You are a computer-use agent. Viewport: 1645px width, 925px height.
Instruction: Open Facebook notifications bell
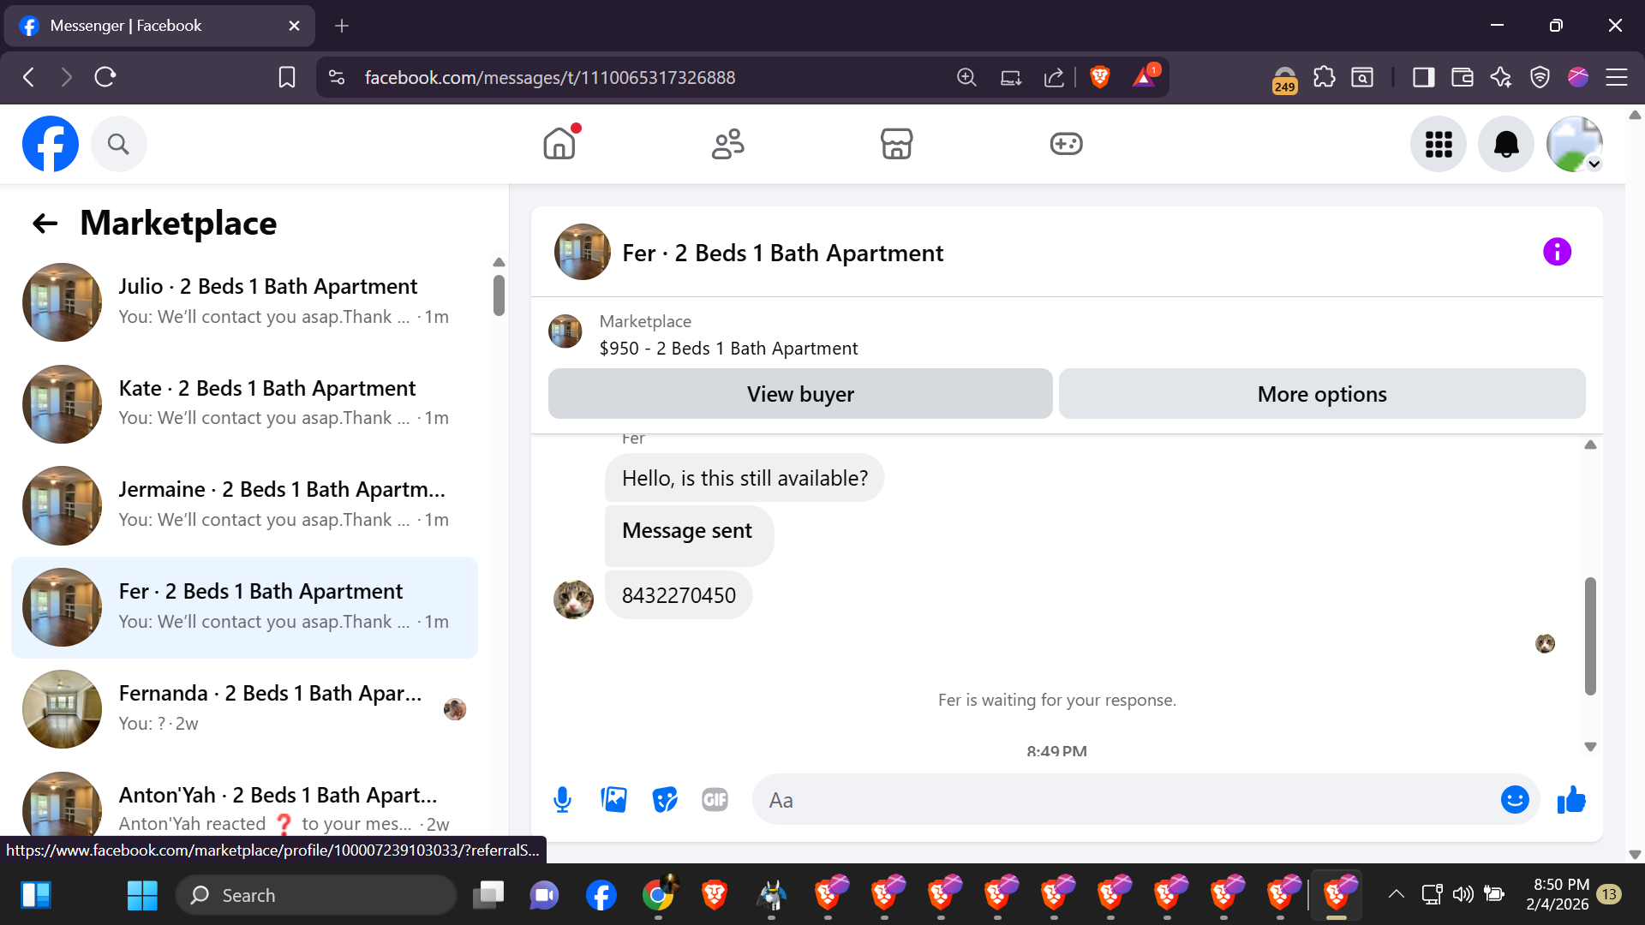pyautogui.click(x=1505, y=144)
